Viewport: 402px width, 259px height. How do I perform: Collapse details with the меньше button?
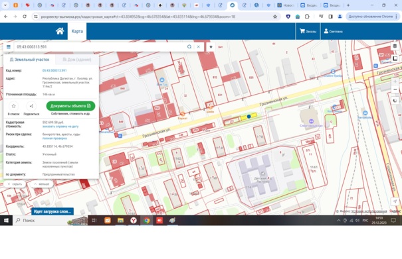[42, 184]
